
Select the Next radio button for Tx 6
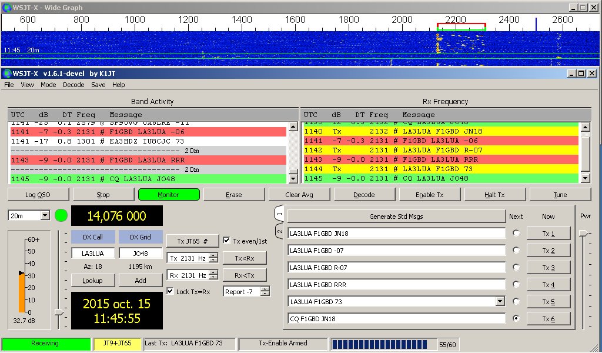(x=516, y=318)
